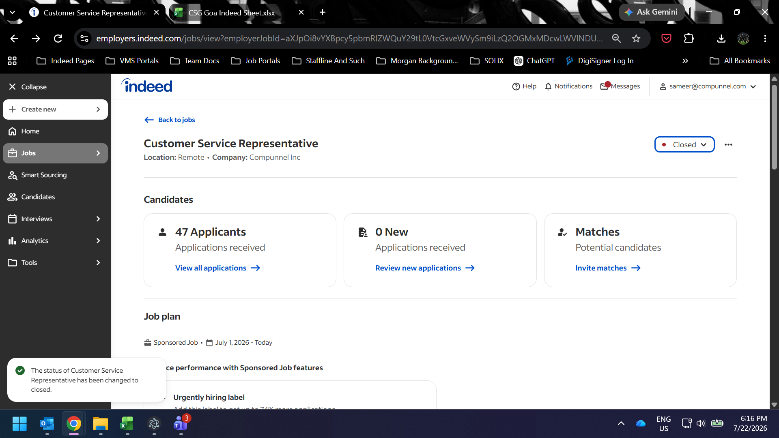Open the ChatGPT bookmark
The height and width of the screenshot is (438, 779).
[534, 61]
